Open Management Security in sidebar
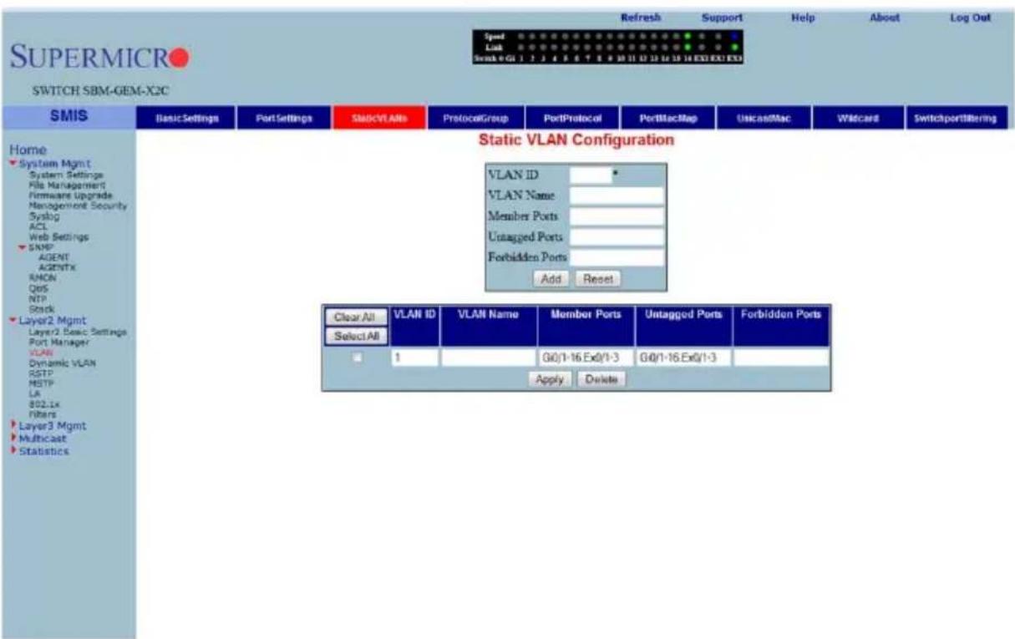Viewport: 1015px width, 639px height. 78,205
